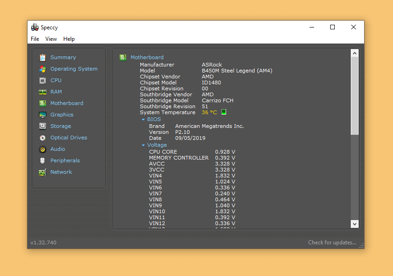
Task: Click the window resize grip corner
Action: click(x=361, y=246)
